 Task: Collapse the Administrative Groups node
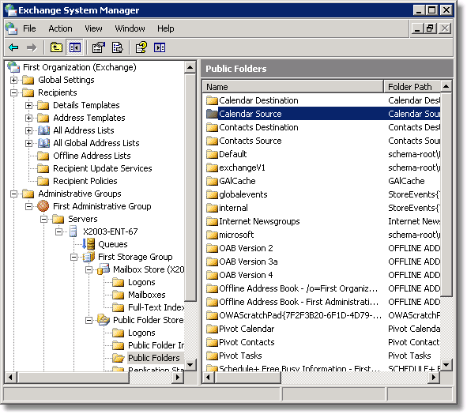coord(13,194)
